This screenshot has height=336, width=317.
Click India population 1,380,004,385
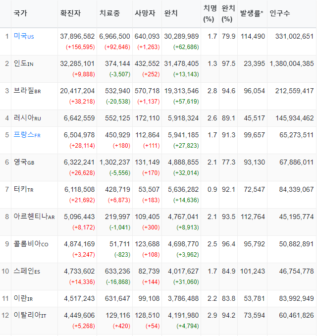click(292, 63)
